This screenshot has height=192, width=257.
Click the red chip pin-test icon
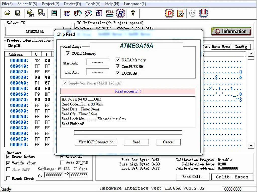click(x=204, y=13)
